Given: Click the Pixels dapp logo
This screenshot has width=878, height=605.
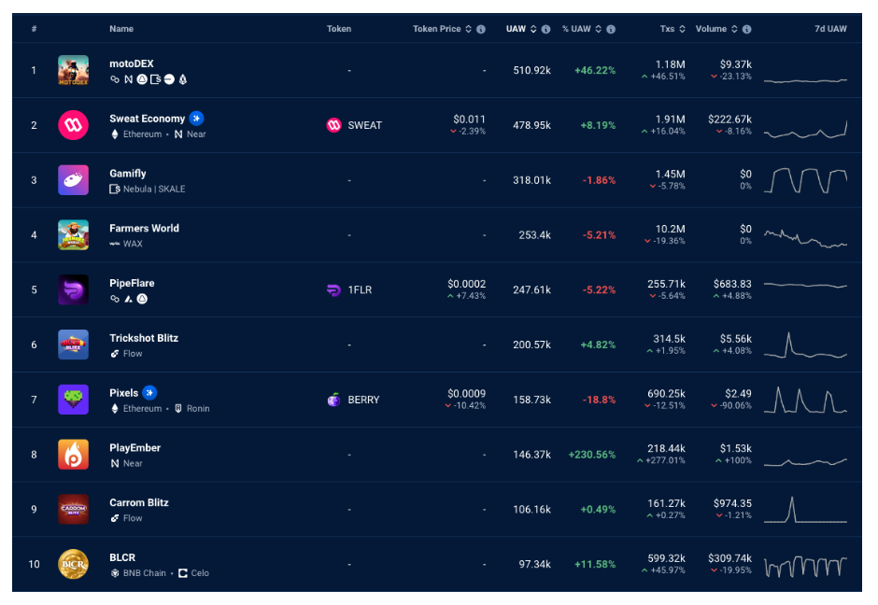Looking at the screenshot, I should point(74,400).
